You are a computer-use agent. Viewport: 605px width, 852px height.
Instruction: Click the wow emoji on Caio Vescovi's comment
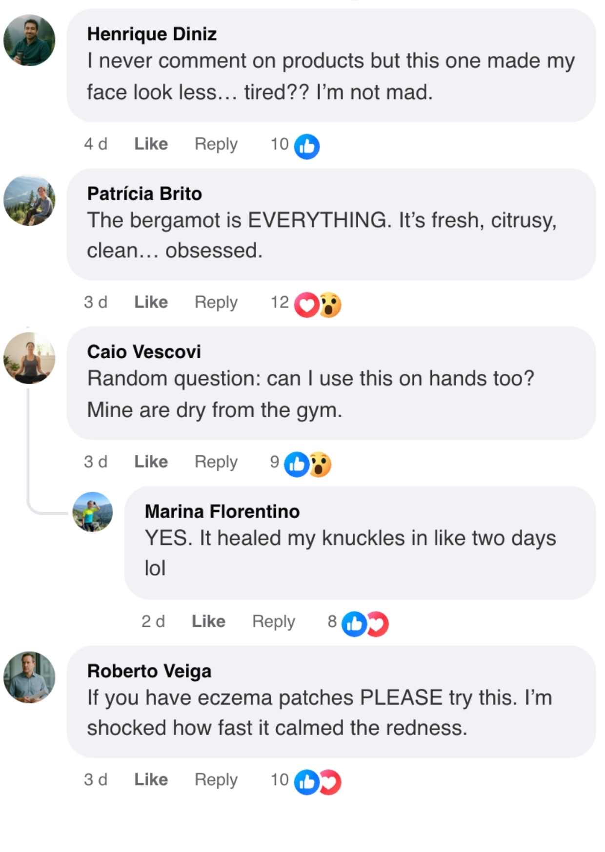point(320,464)
